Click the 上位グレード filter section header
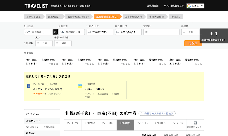Image resolution: width=228 pixels, height=136 pixels. point(42,121)
